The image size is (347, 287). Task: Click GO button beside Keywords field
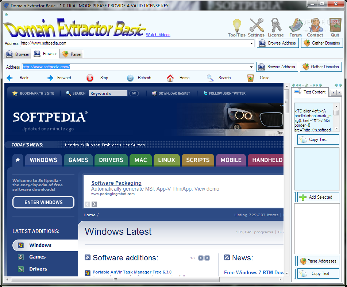(x=134, y=93)
